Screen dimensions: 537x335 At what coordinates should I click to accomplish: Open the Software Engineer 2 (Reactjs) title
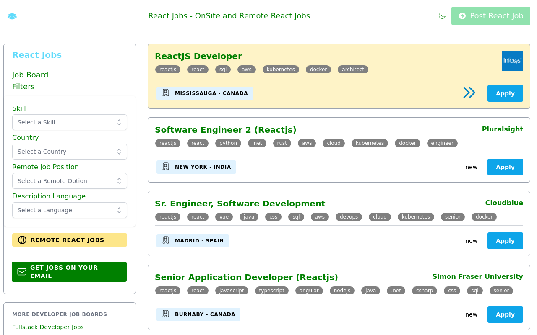(226, 130)
